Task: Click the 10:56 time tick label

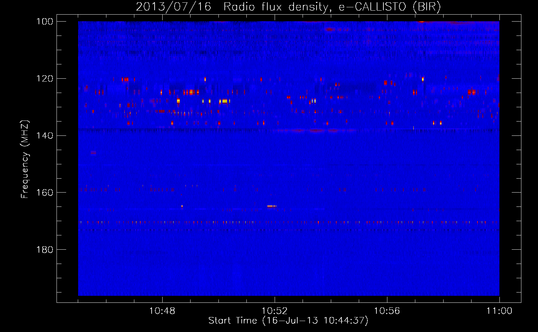Action: coord(387,311)
